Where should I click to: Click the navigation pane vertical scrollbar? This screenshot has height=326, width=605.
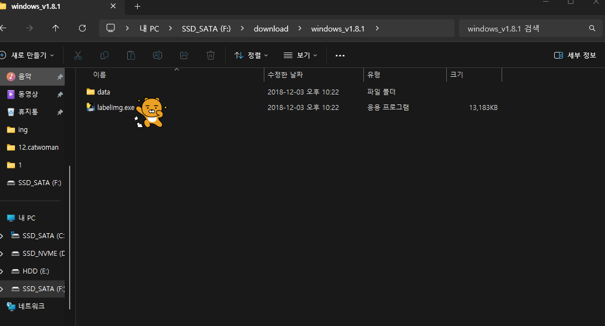pos(70,238)
